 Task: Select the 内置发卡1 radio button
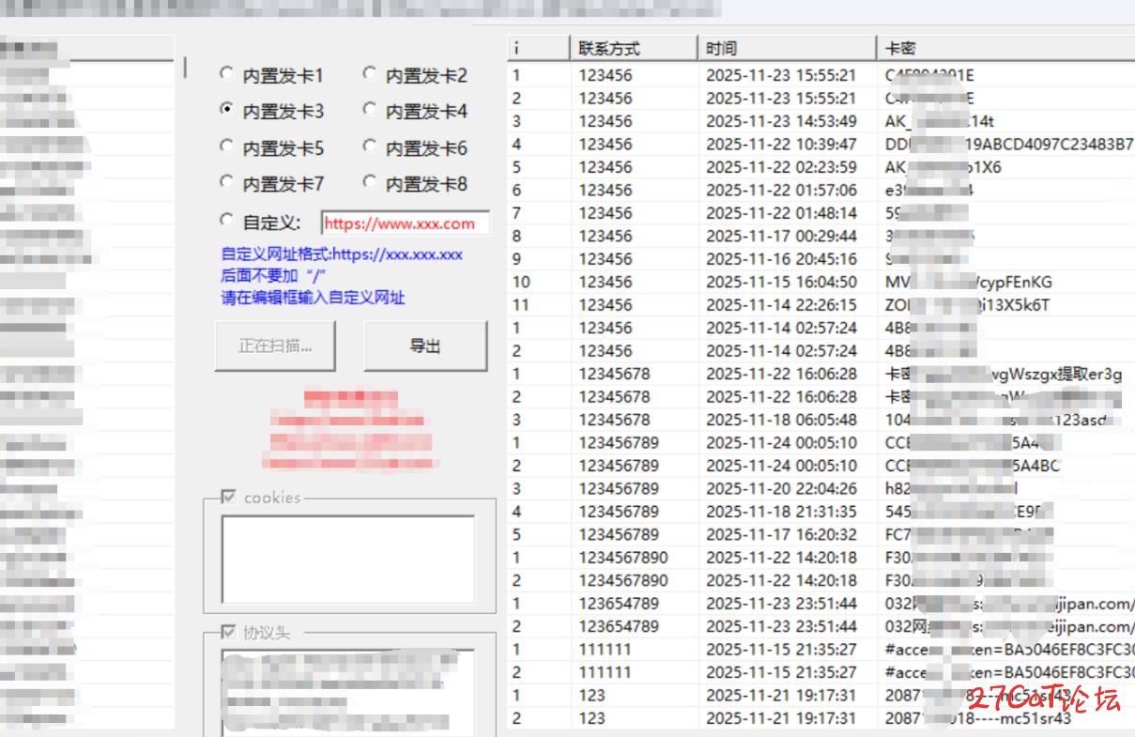226,74
